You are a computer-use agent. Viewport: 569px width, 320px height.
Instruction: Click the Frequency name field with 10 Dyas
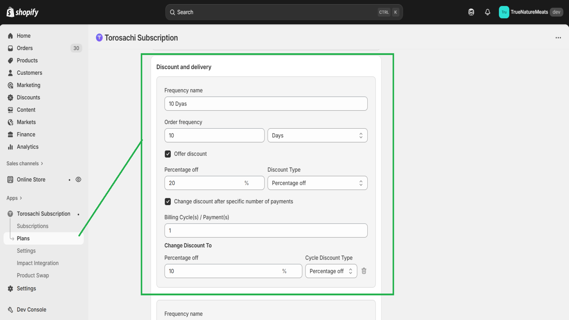266,104
